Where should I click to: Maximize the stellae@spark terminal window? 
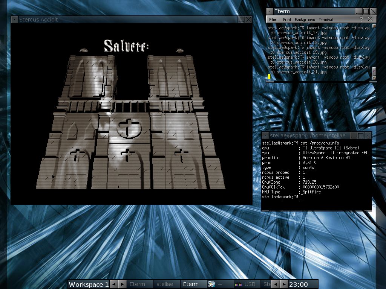[361, 135]
